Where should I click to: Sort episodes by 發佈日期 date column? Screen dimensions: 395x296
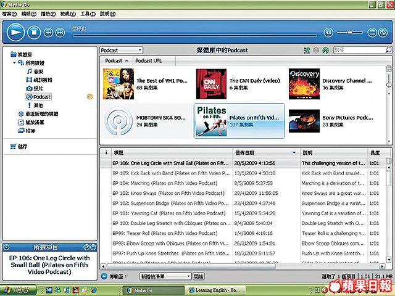[266, 153]
